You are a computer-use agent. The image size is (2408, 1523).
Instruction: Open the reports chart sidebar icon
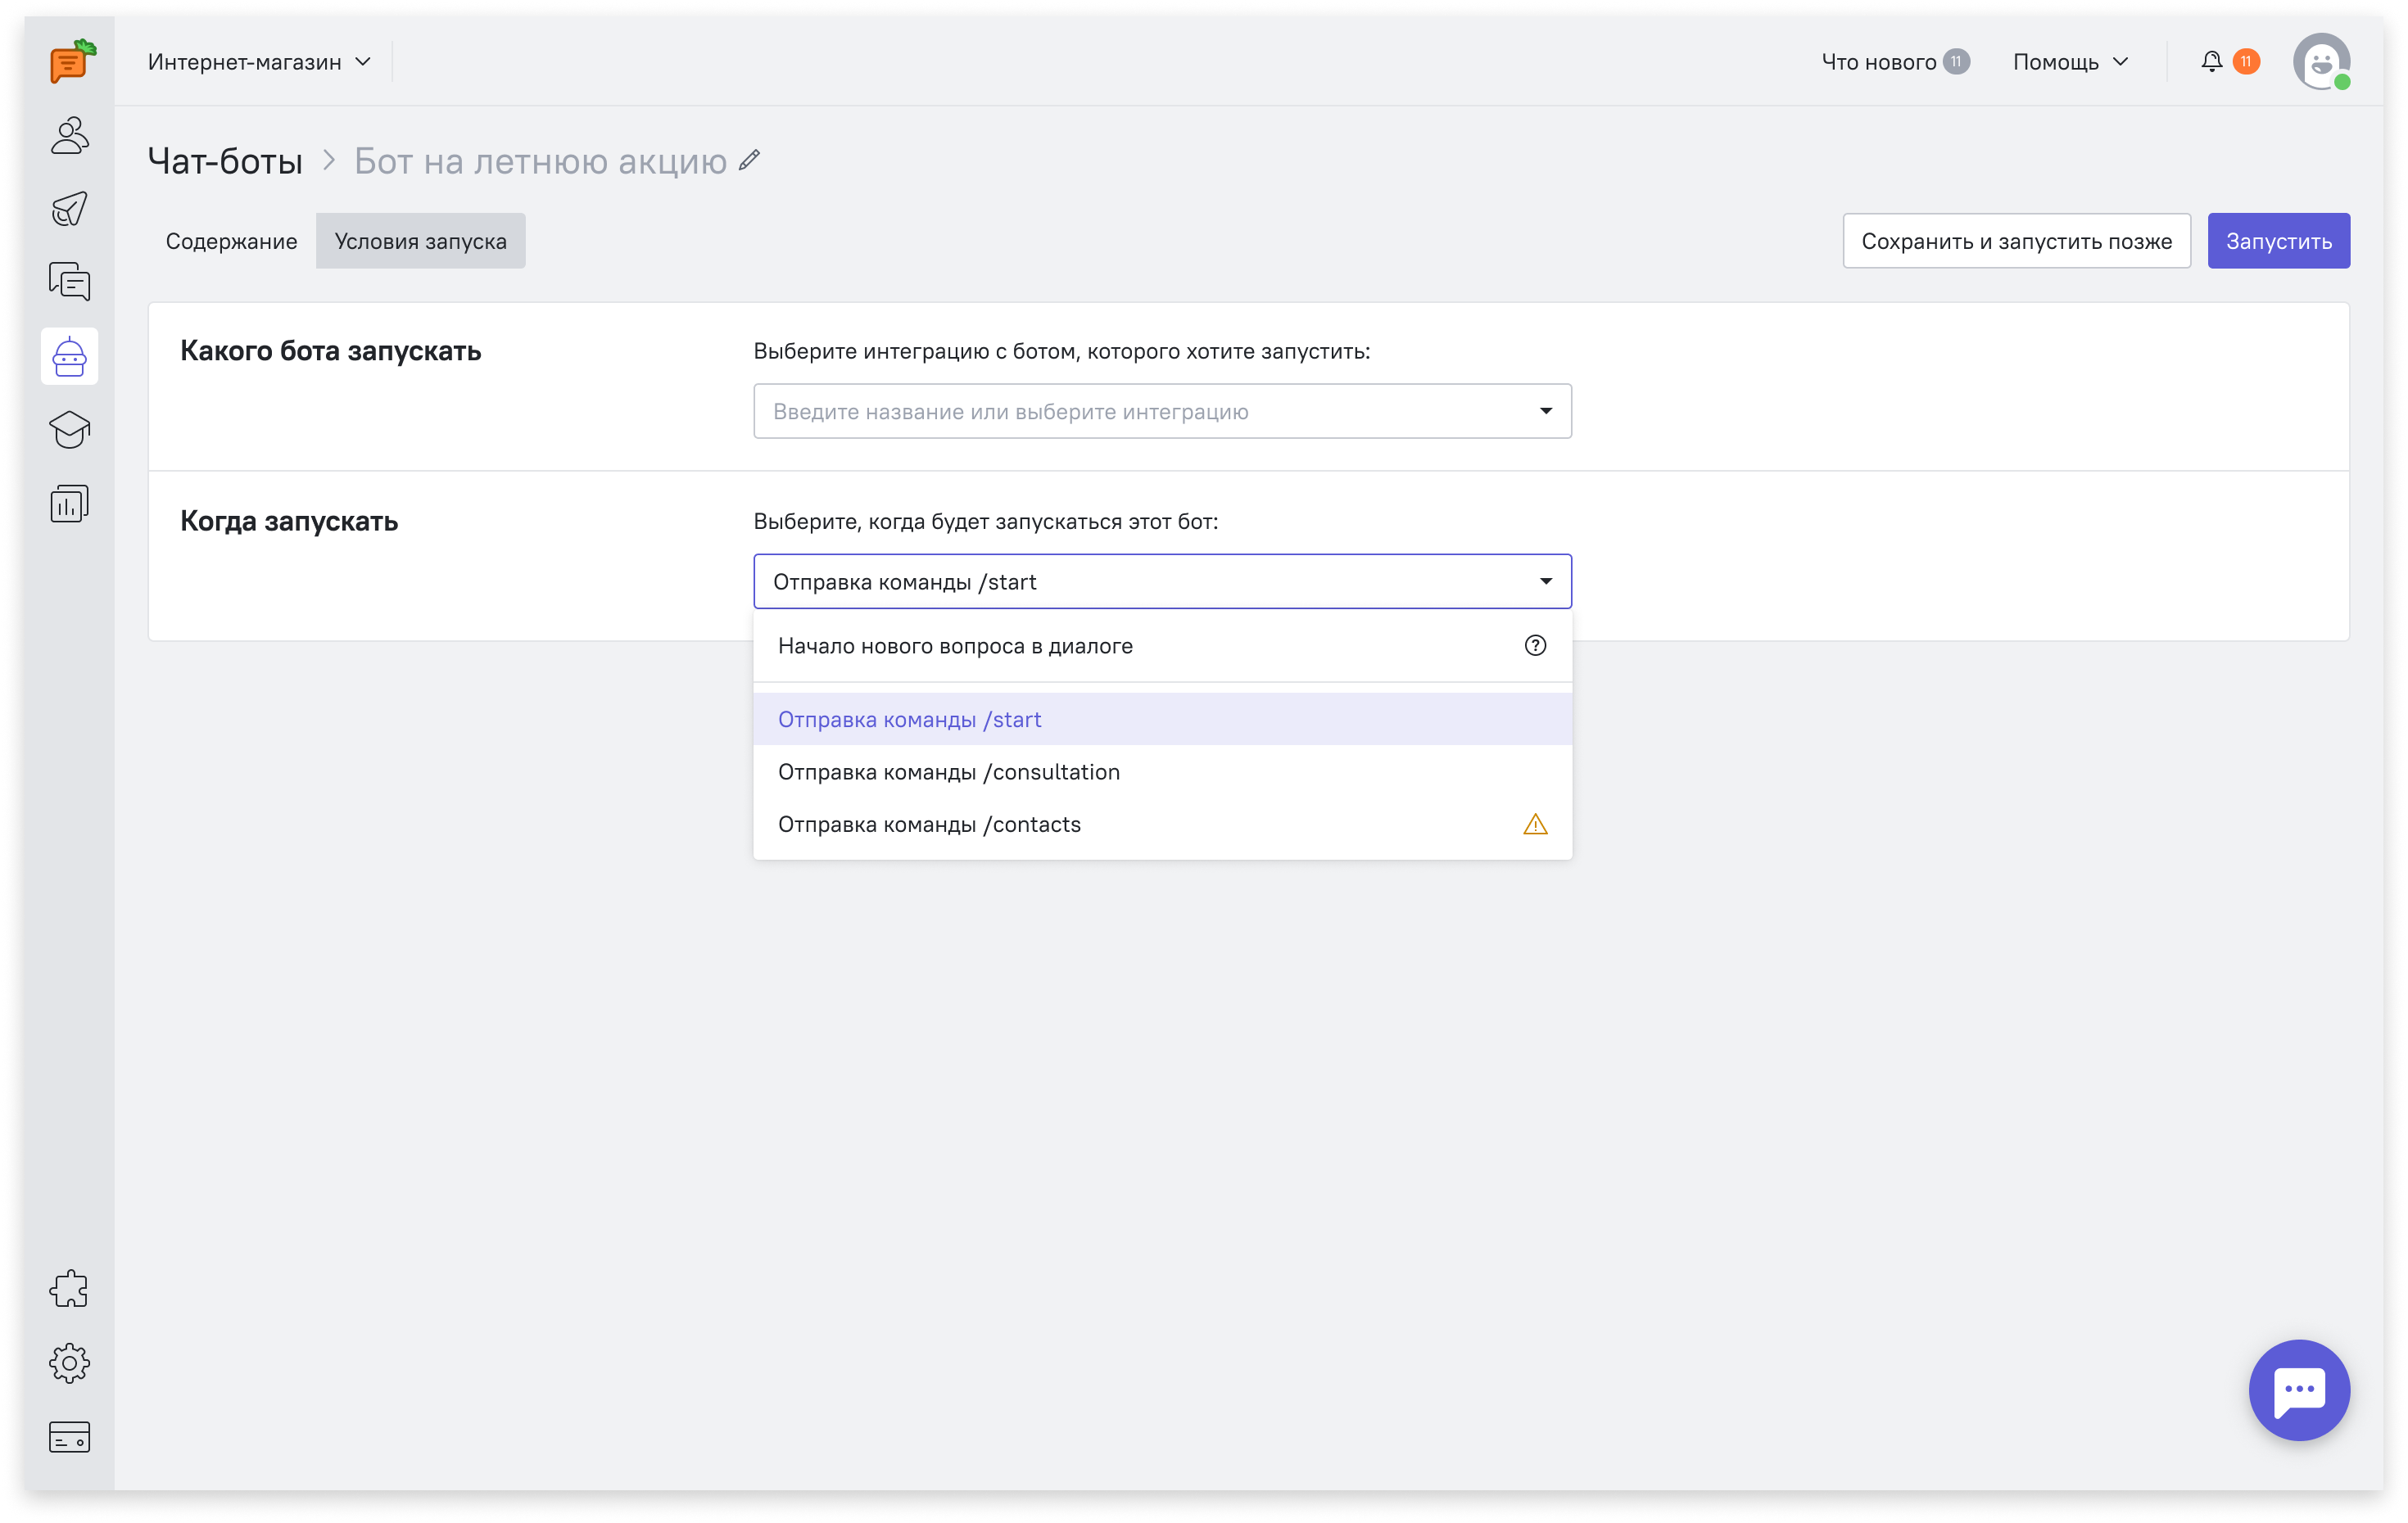[69, 504]
